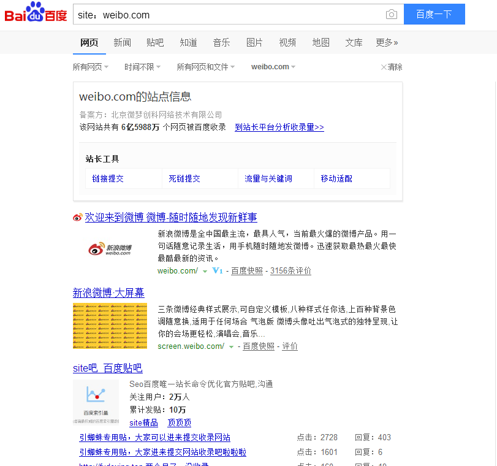This screenshot has height=466, width=497.
Task: Click the 链接提交 webmaster tool
Action: tap(108, 178)
